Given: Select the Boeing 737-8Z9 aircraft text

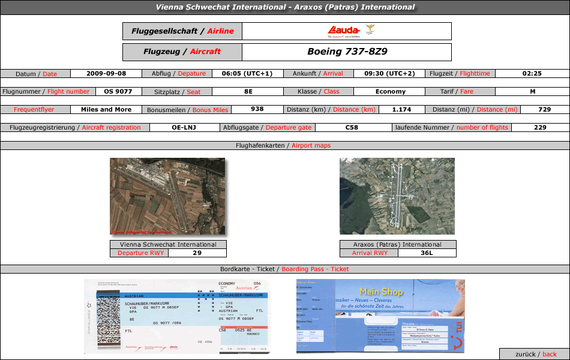Looking at the screenshot, I should pyautogui.click(x=347, y=52).
